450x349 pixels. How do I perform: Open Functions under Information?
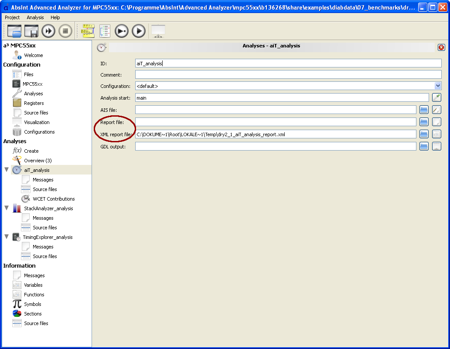coord(28,294)
